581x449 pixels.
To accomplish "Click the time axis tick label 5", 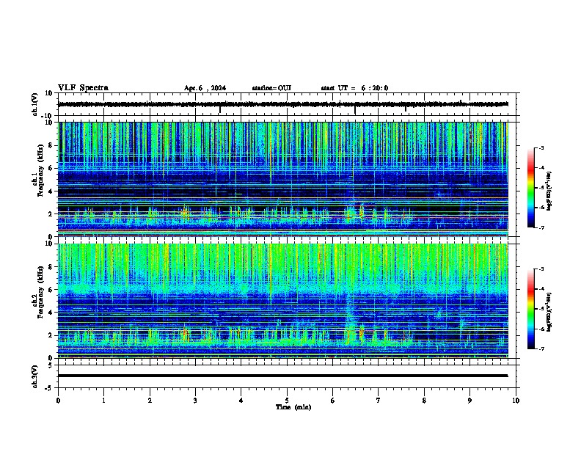I will click(287, 401).
